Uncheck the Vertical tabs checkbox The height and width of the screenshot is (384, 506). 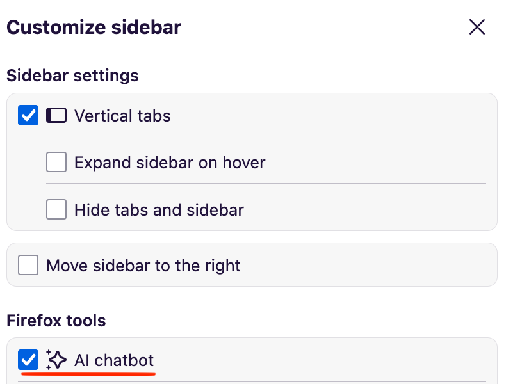point(28,116)
